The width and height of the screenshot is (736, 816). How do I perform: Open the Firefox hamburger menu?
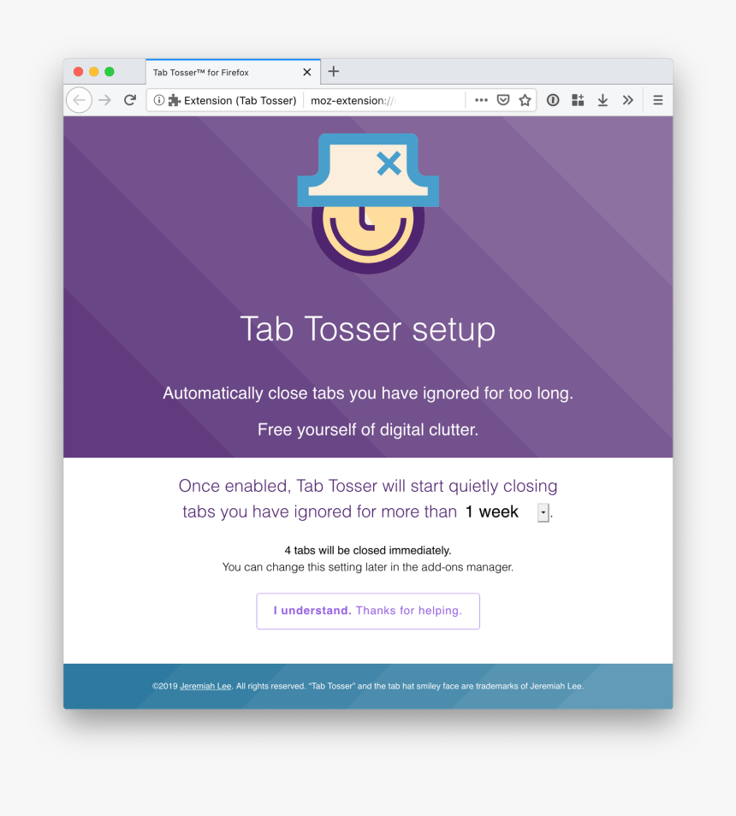point(658,100)
